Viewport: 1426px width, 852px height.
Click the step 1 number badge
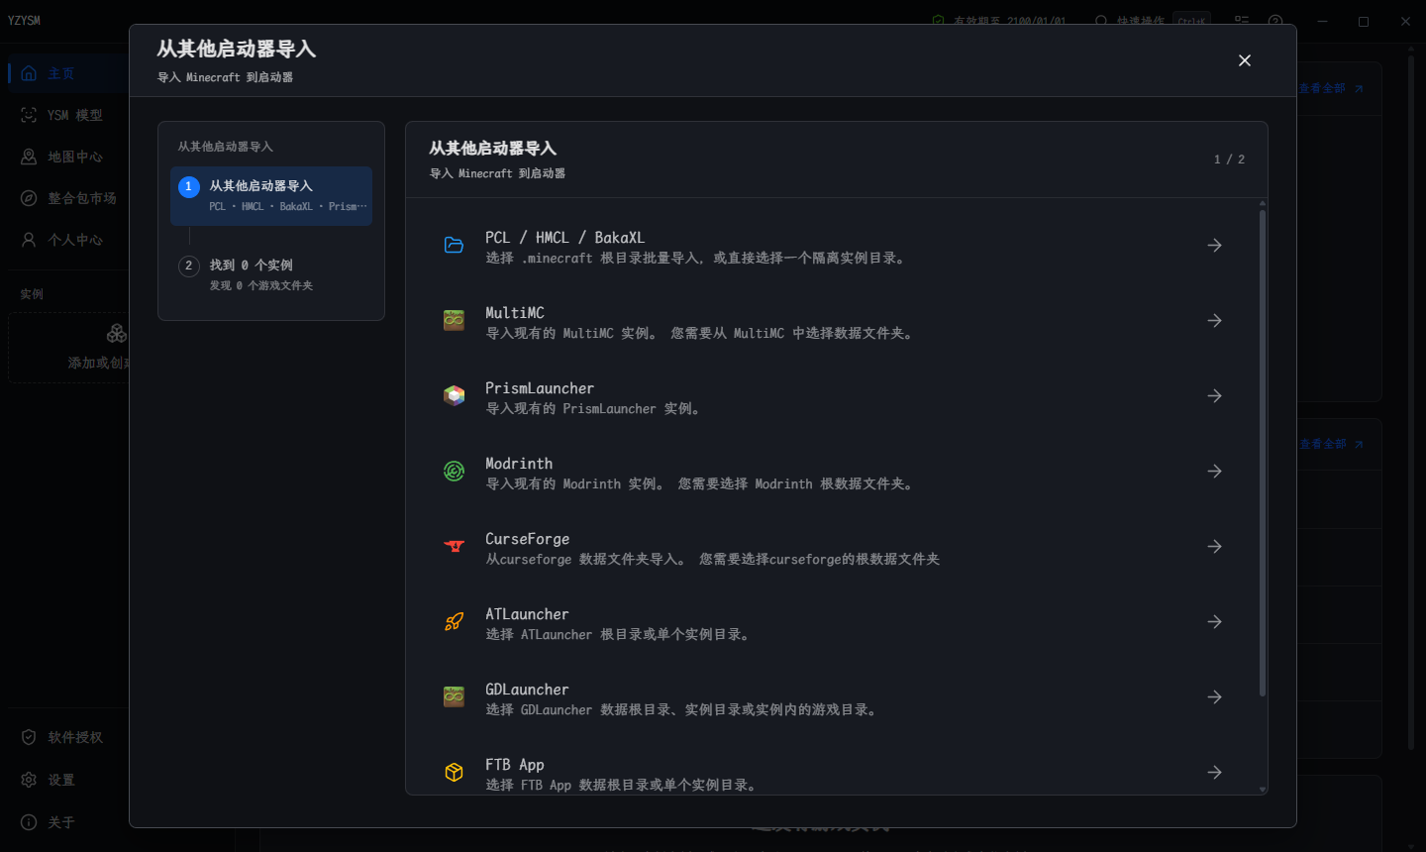pos(189,186)
